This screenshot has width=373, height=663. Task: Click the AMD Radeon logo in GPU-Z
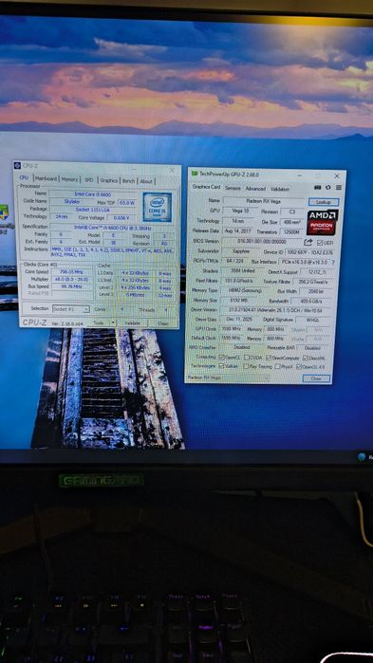pyautogui.click(x=323, y=222)
